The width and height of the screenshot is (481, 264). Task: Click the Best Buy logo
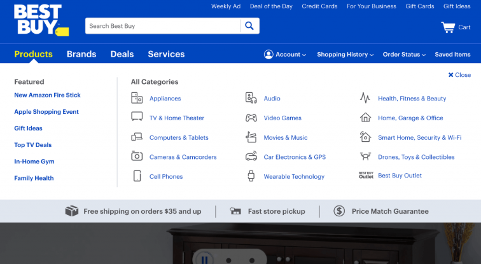tap(41, 20)
